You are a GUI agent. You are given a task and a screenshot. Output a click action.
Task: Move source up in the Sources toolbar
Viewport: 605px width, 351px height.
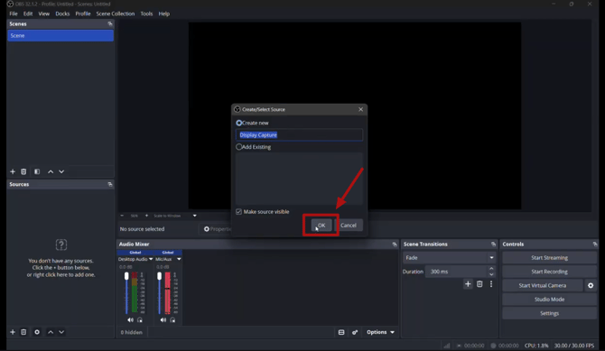point(51,332)
